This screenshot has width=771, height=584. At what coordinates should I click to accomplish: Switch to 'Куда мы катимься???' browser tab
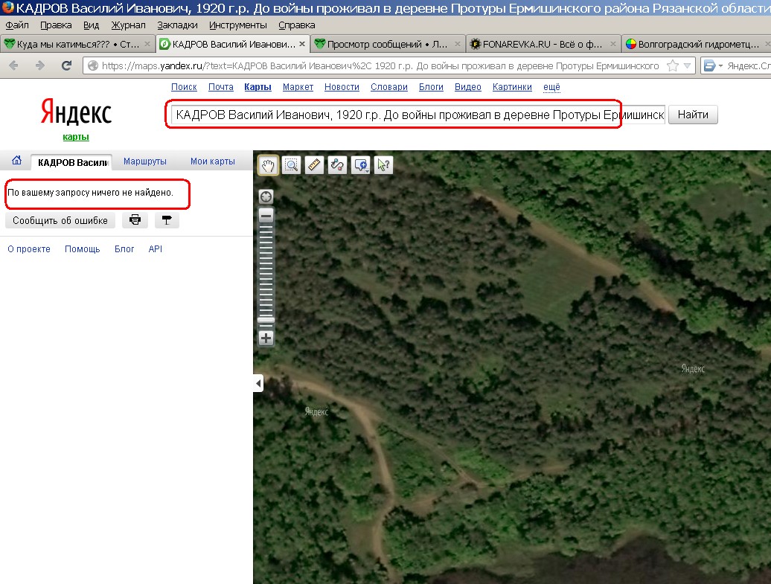(x=77, y=44)
